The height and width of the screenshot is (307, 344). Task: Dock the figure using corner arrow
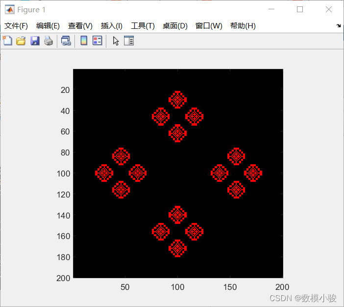(x=339, y=25)
